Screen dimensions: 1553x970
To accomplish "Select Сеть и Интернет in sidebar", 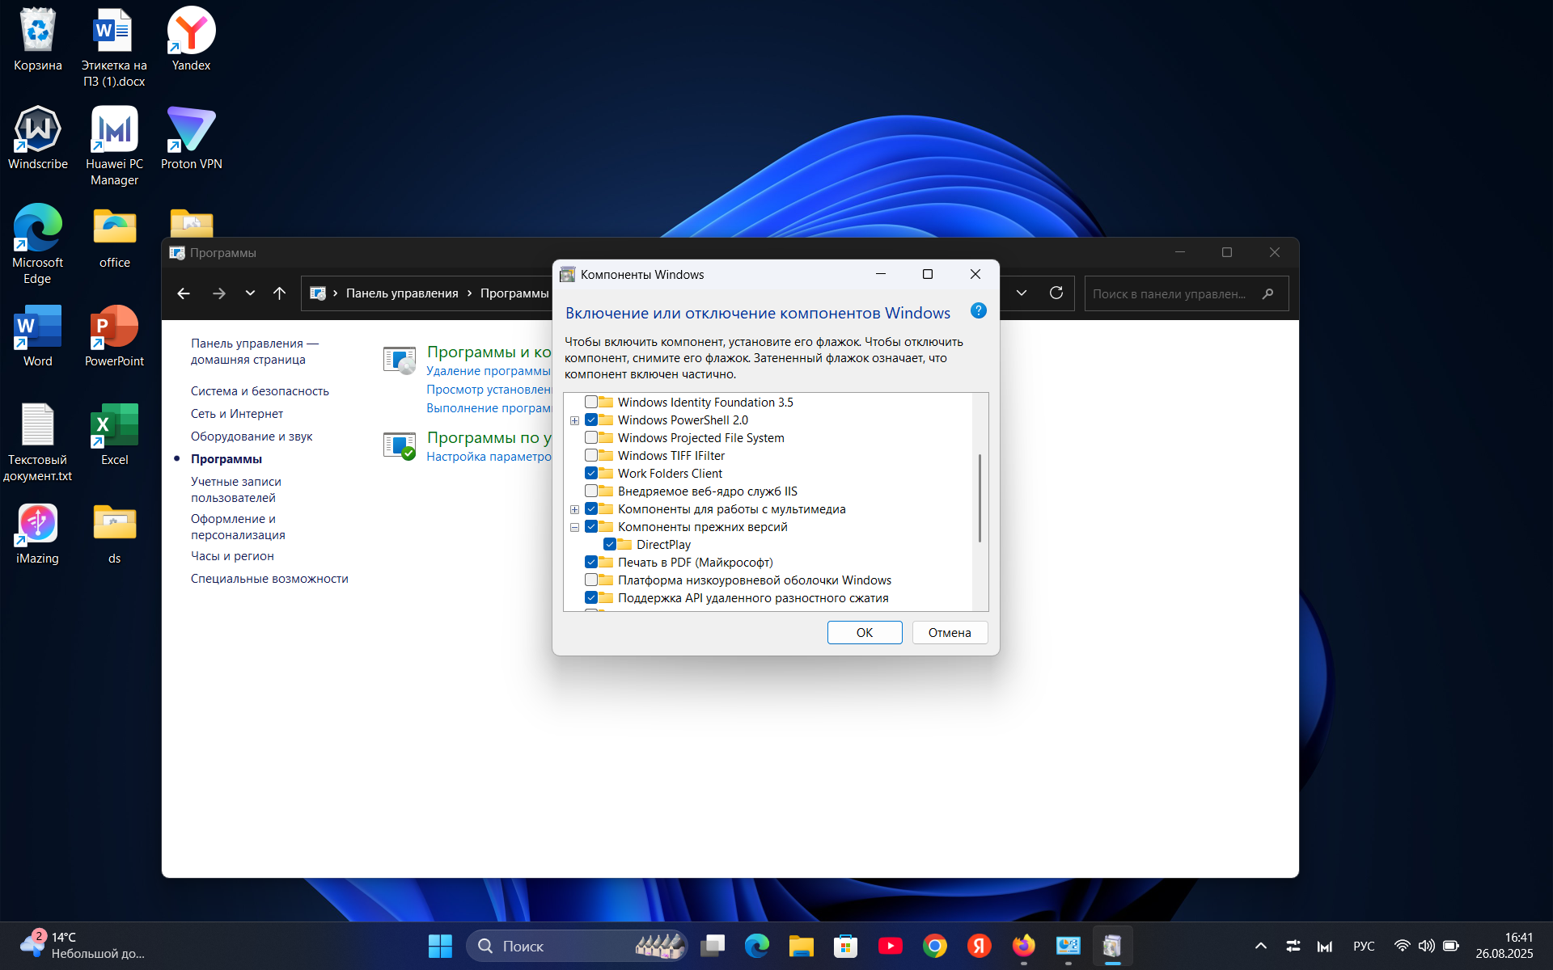I will (237, 414).
